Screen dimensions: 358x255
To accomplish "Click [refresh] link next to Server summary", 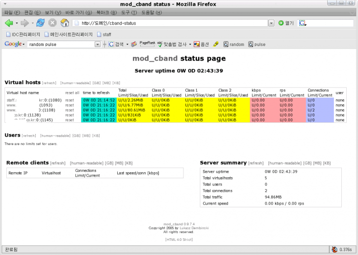I will (256, 163).
